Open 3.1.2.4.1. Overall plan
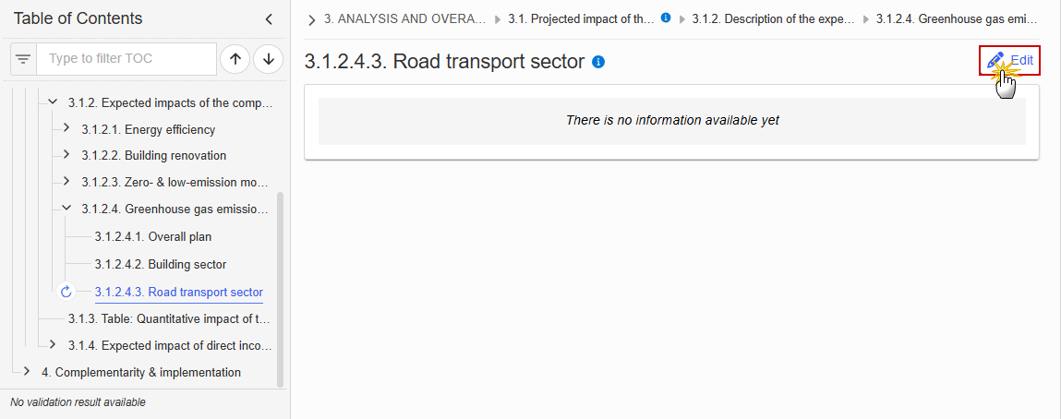Viewport: 1061px width, 419px height. click(x=158, y=237)
